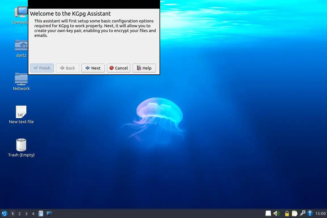Click the Finish button in the wizard
Viewport: 327px width, 218px height.
coord(42,68)
